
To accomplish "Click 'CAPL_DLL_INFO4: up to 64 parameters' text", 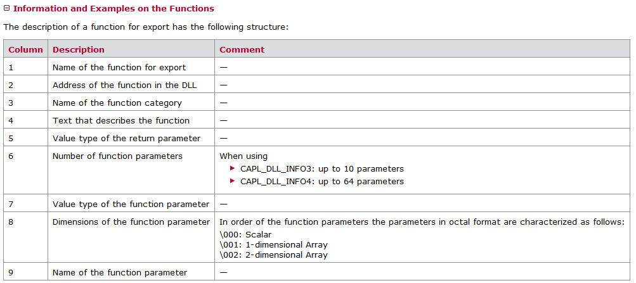I will 321,181.
